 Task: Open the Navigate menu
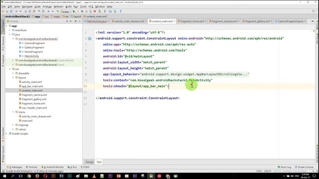[27, 6]
